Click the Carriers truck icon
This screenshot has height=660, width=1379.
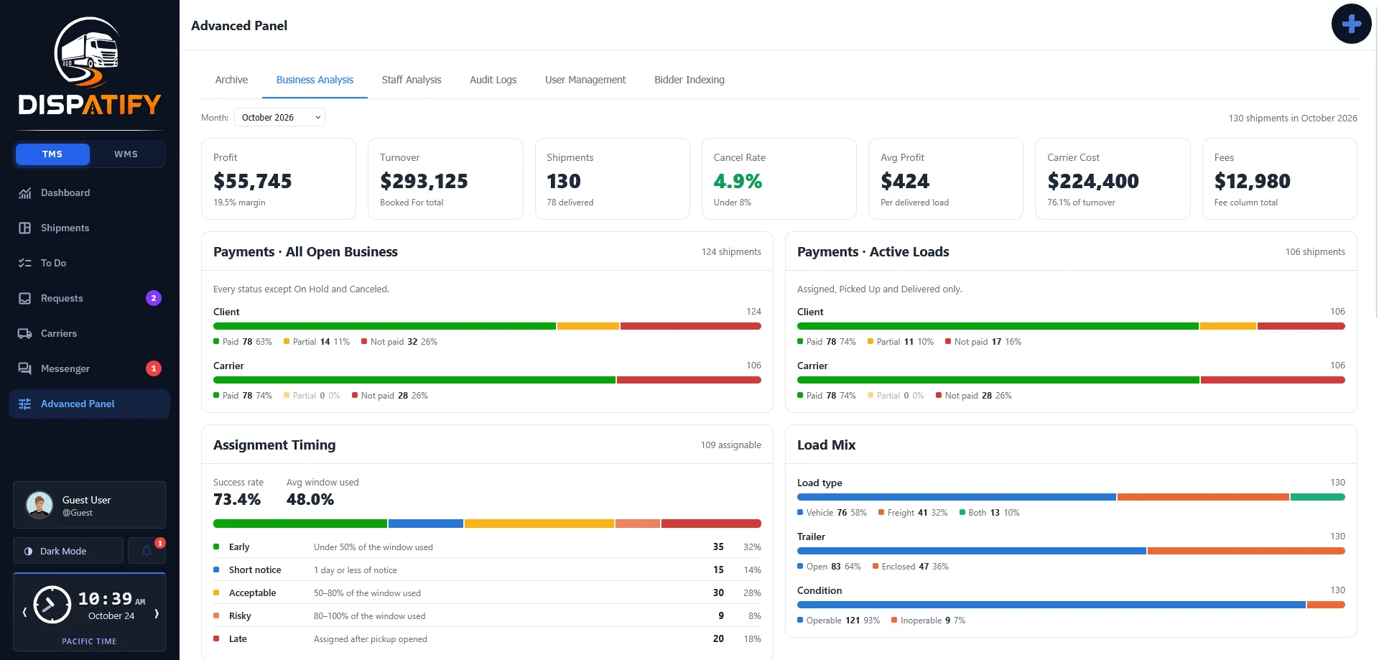pos(25,334)
